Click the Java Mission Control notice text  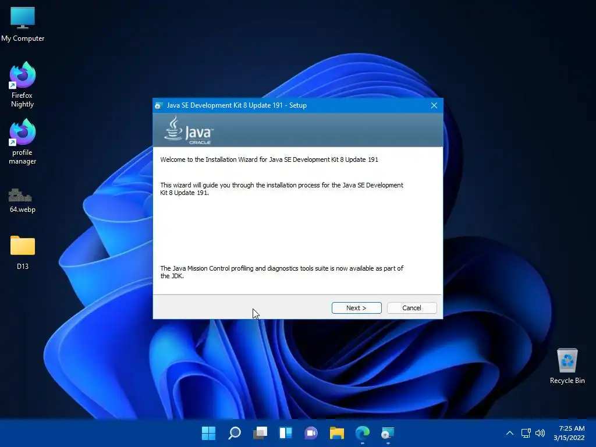pyautogui.click(x=282, y=272)
